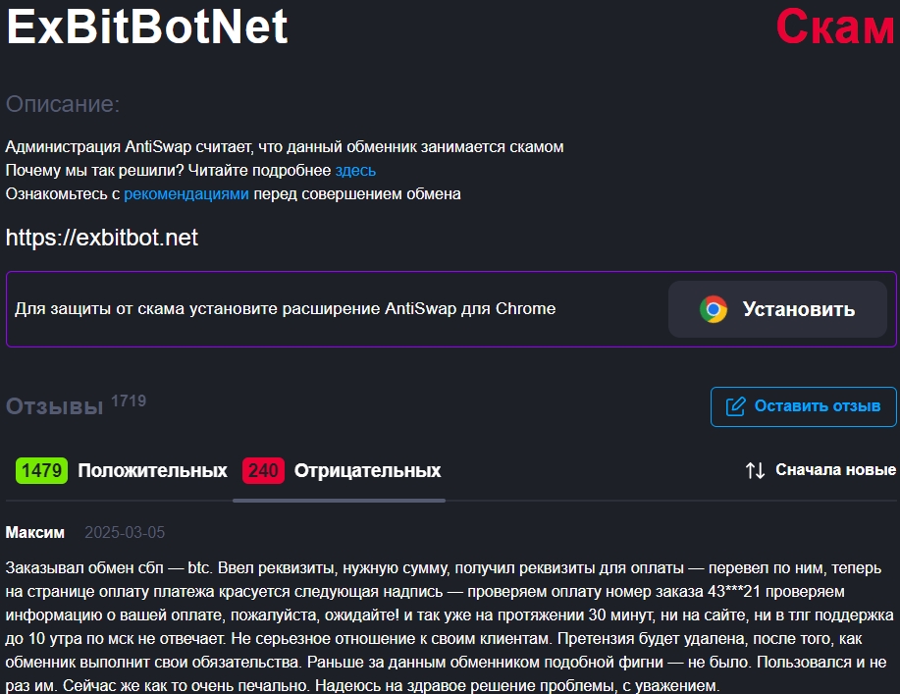
Task: Click the red 240 count badge
Action: coord(263,470)
